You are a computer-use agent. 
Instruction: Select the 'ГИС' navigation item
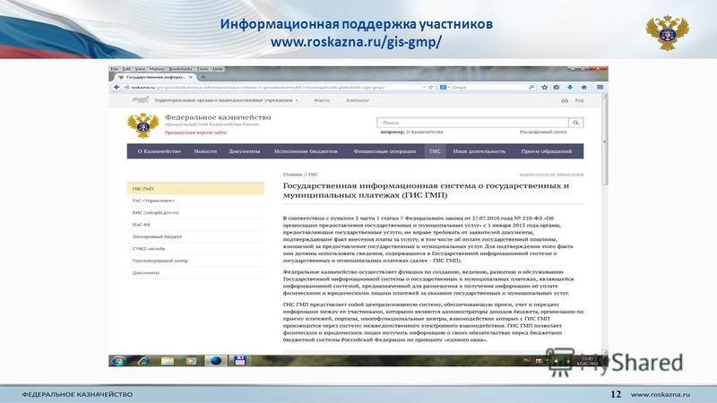(435, 151)
